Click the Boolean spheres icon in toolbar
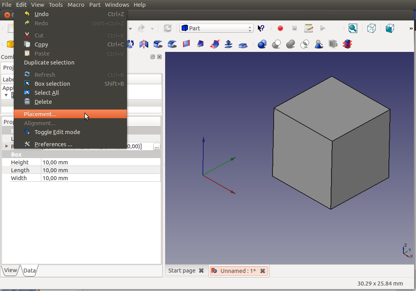The width and height of the screenshot is (416, 291). tap(262, 44)
